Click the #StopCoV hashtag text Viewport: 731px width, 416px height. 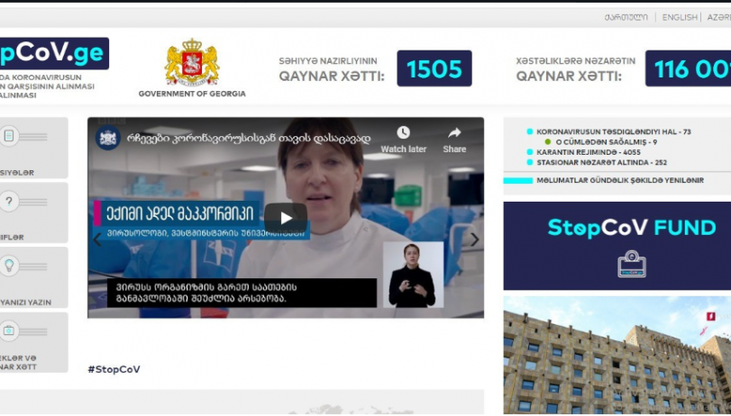(x=114, y=369)
